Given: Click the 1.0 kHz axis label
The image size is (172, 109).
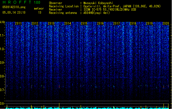Looking at the screenshot, I should [x=2, y=49].
